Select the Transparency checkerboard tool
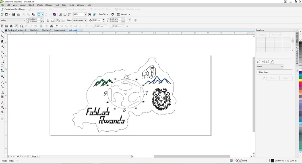The width and height of the screenshot is (302, 164). 2,97
